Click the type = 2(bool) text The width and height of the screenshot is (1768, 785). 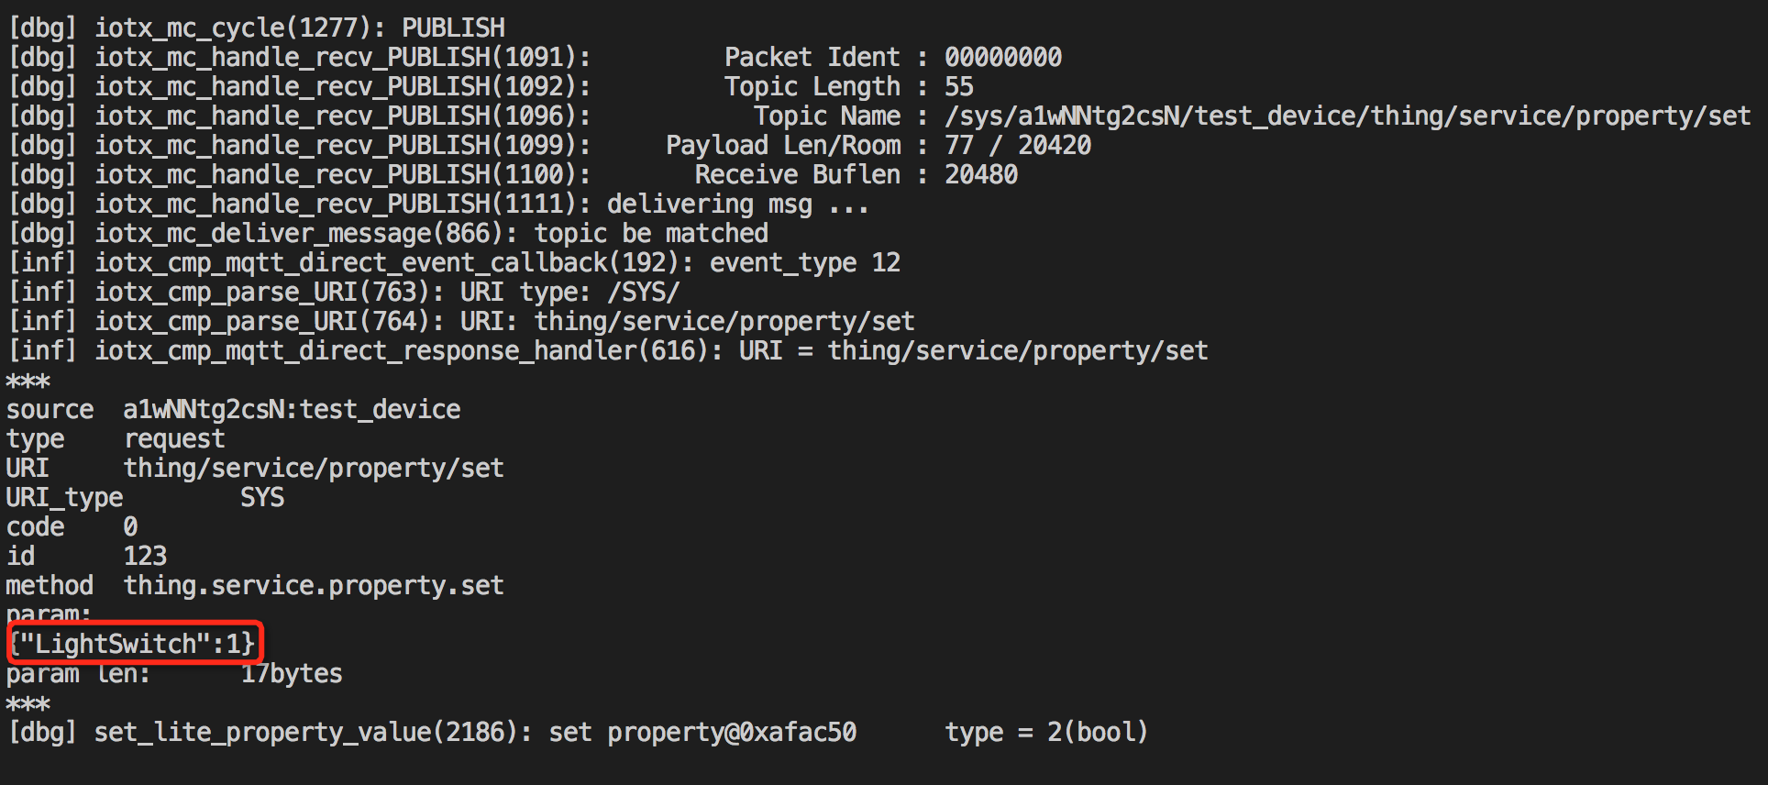(1046, 732)
